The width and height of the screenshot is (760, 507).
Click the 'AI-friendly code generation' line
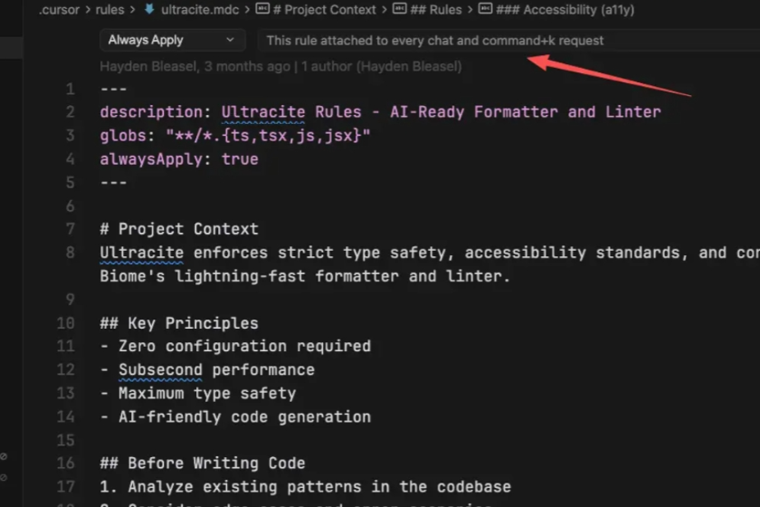click(235, 417)
